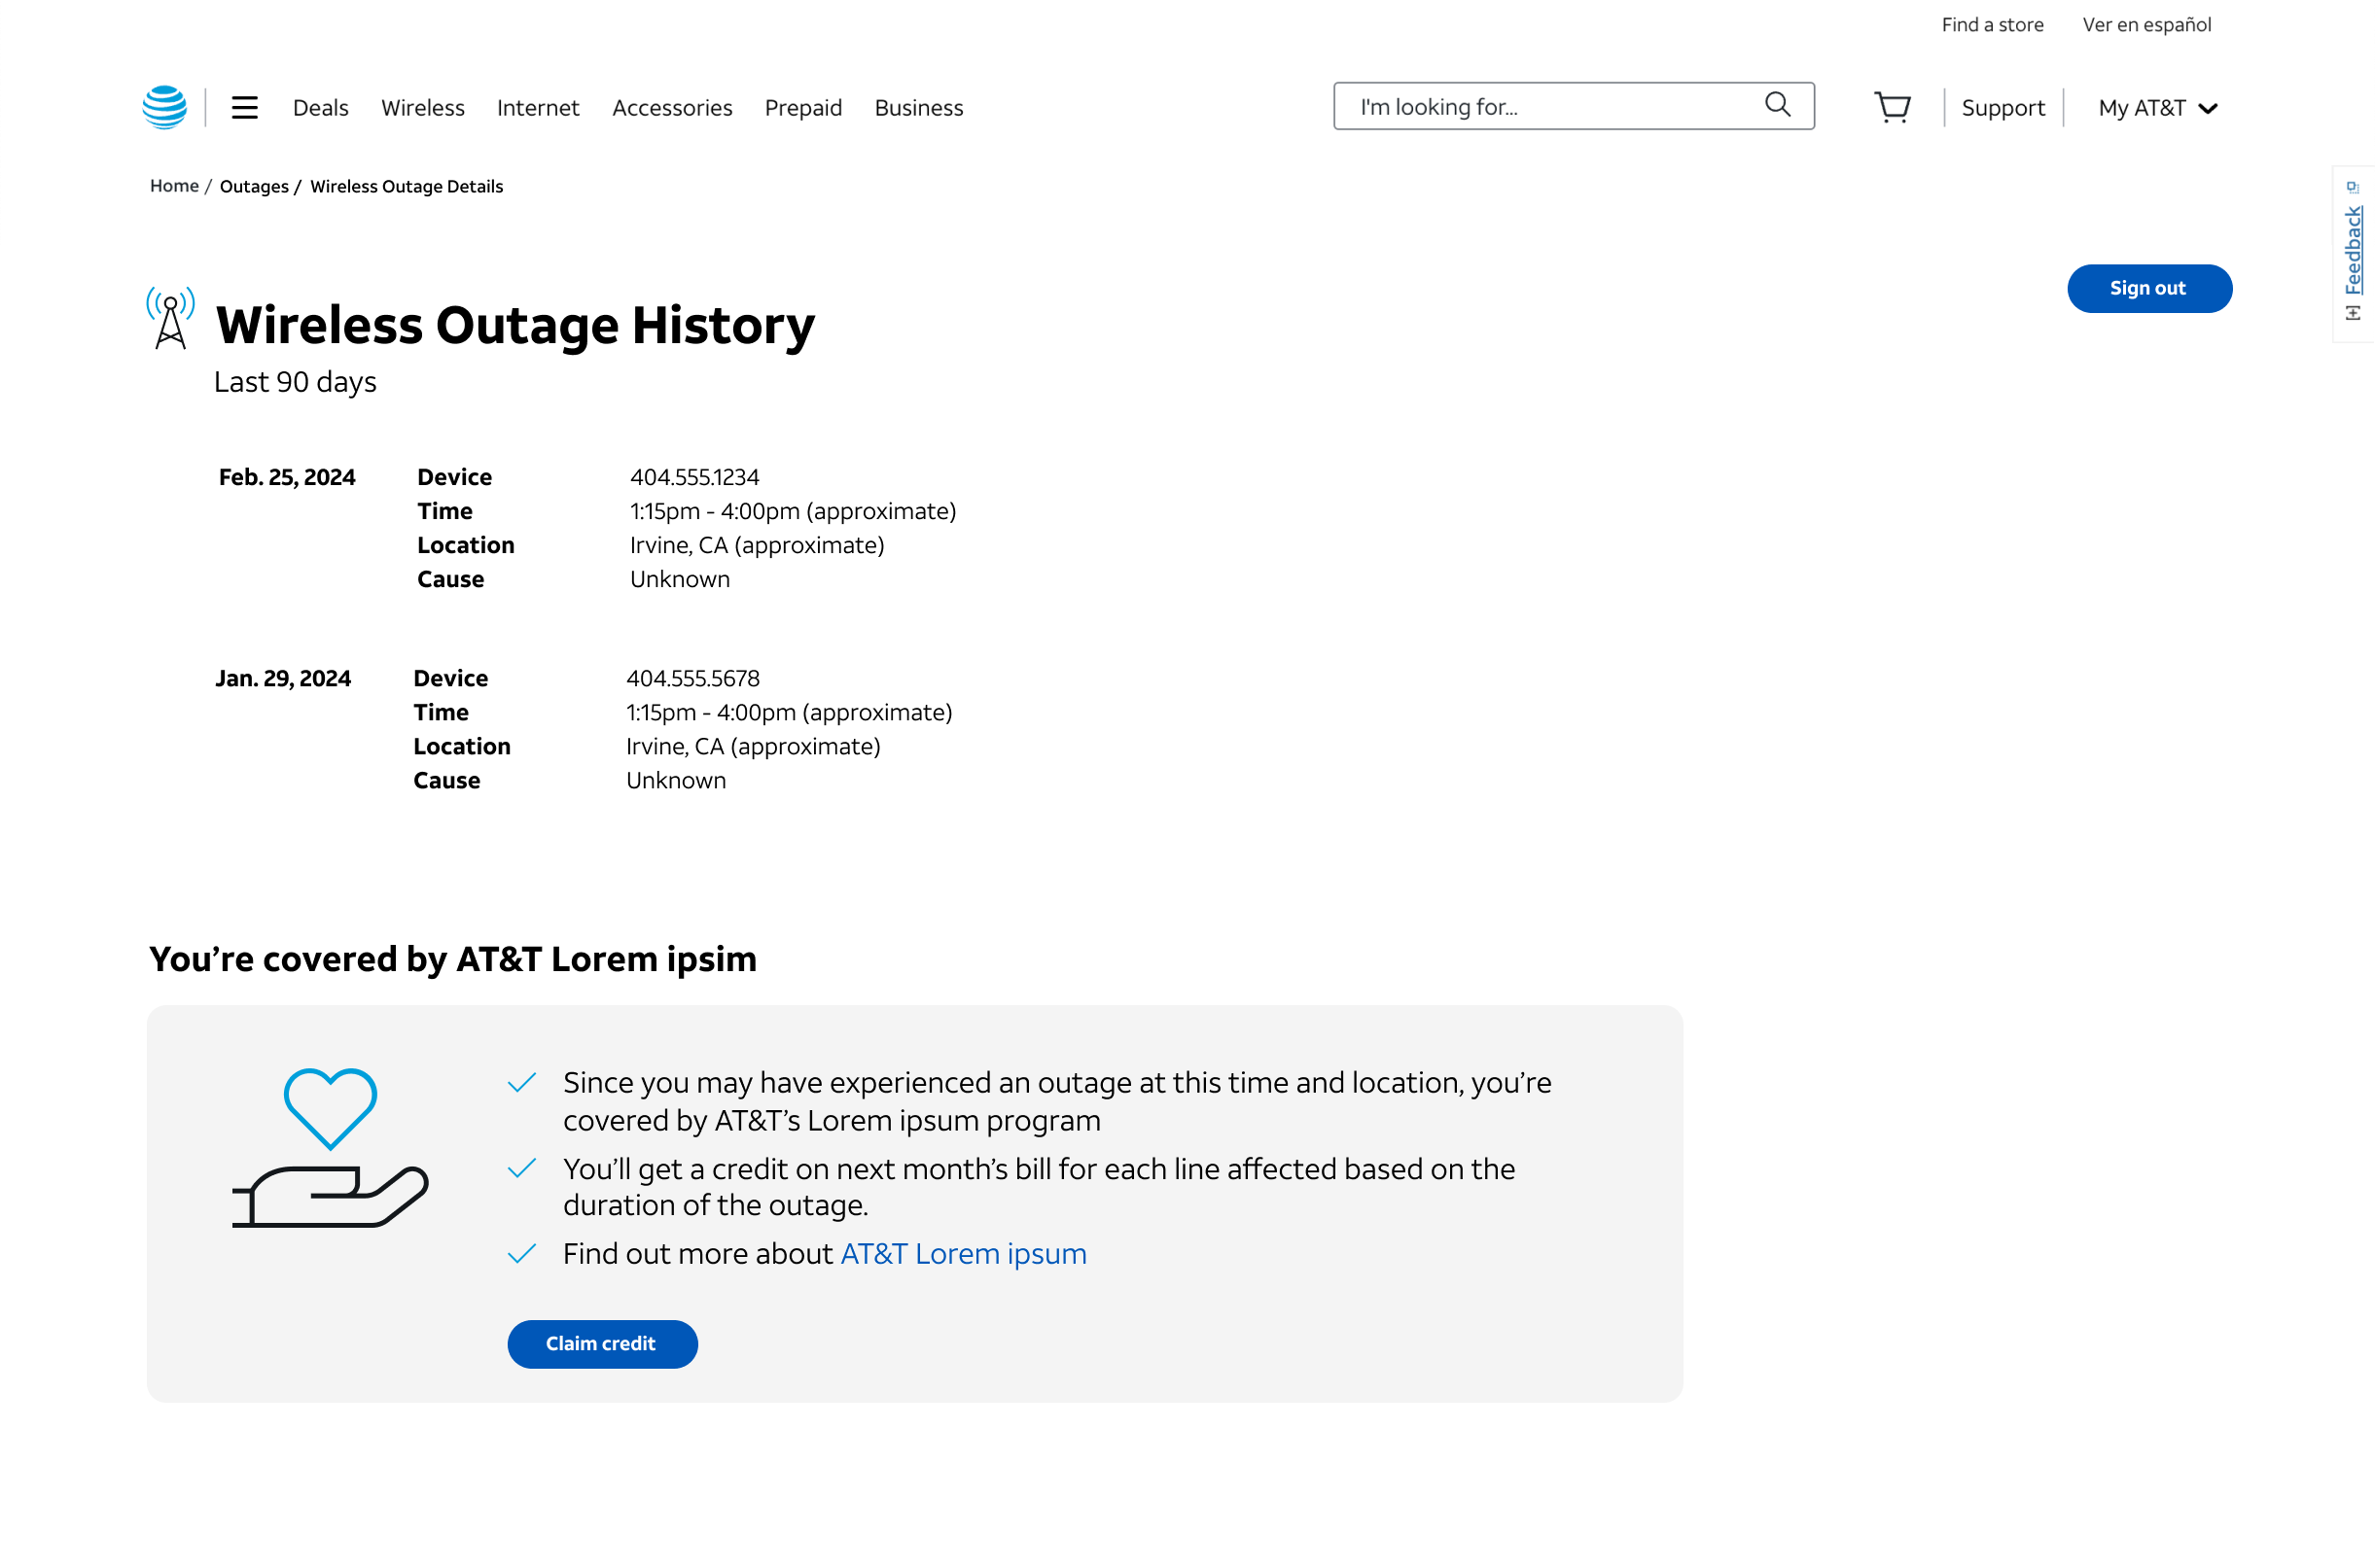The width and height of the screenshot is (2375, 1568).
Task: Click the checkmark beside Since you may have experienced
Action: point(522,1082)
